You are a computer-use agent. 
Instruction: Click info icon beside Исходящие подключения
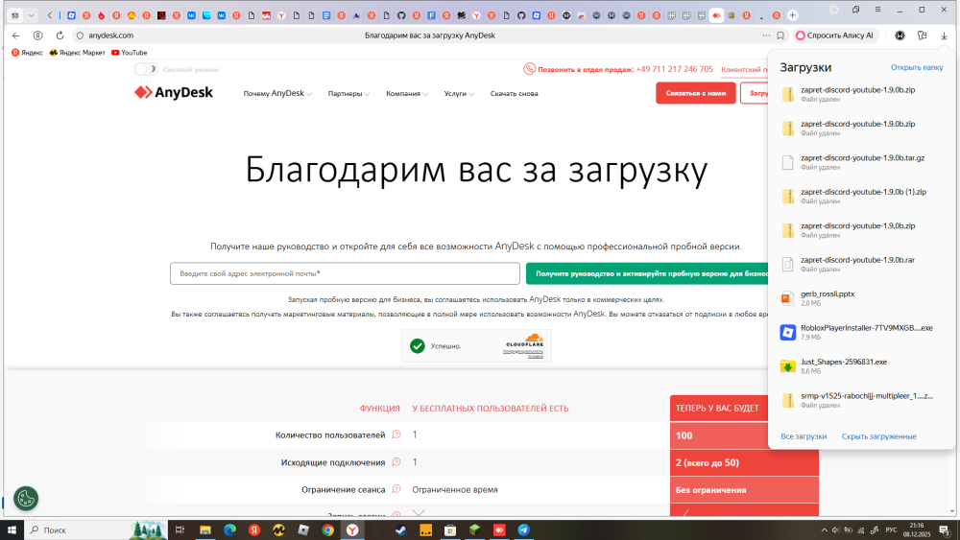click(x=396, y=462)
